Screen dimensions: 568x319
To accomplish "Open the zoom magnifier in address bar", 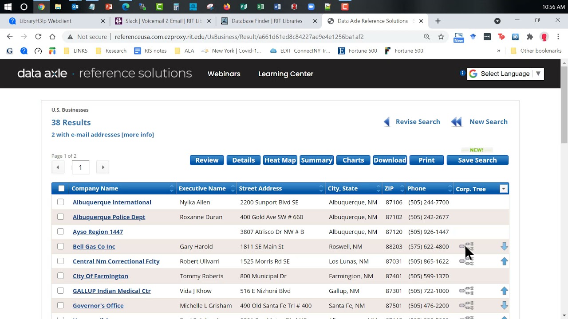I will point(427,37).
